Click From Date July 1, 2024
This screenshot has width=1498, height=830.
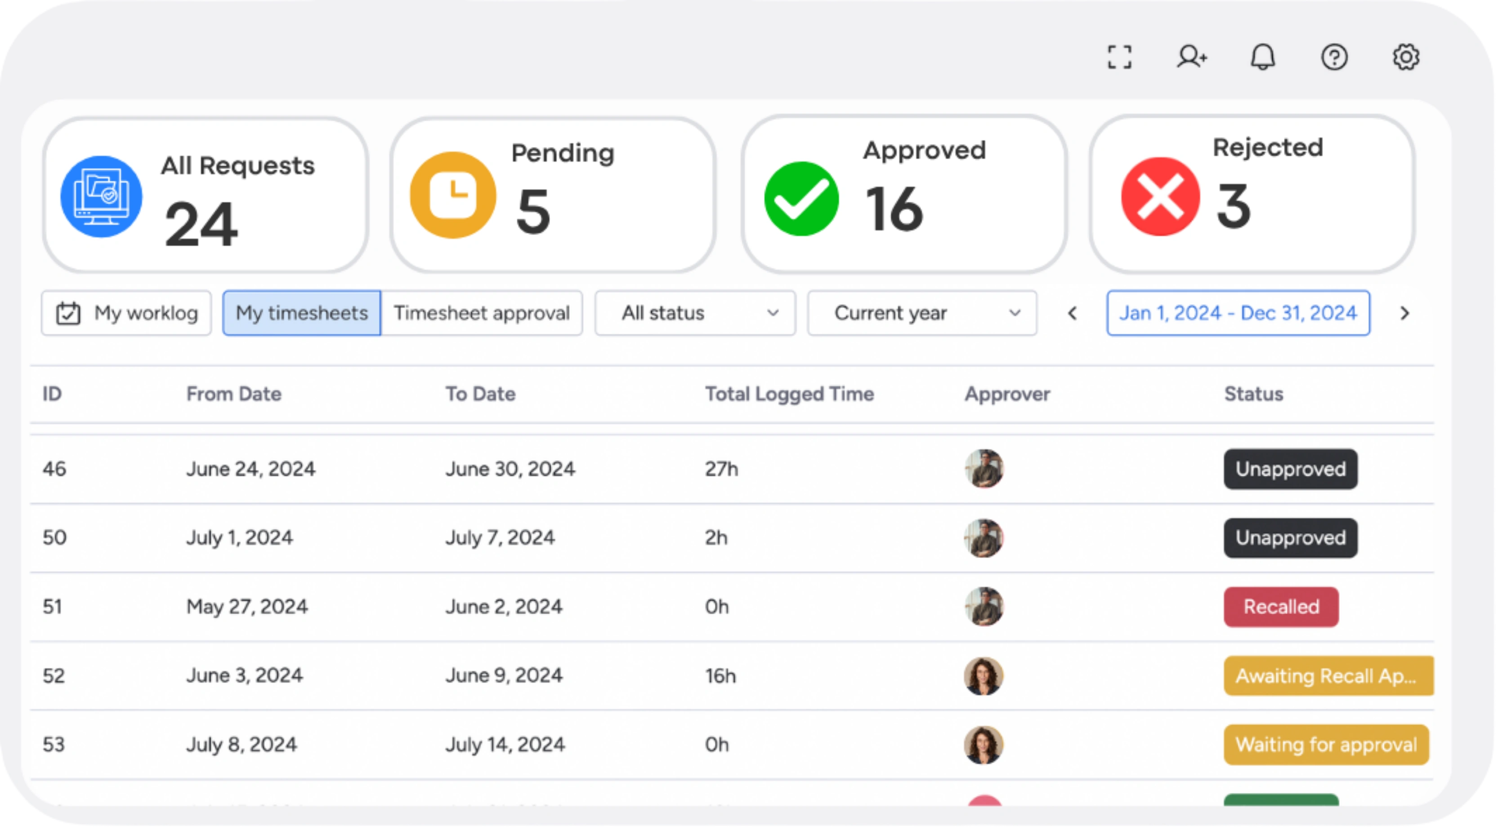point(240,538)
